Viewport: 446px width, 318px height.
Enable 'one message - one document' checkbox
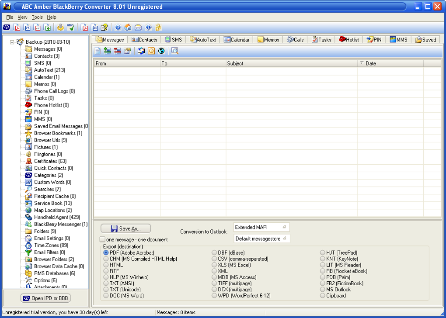click(102, 239)
